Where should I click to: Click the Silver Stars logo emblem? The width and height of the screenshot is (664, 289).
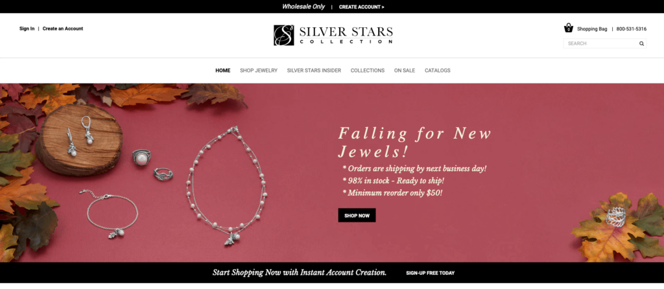pyautogui.click(x=284, y=35)
